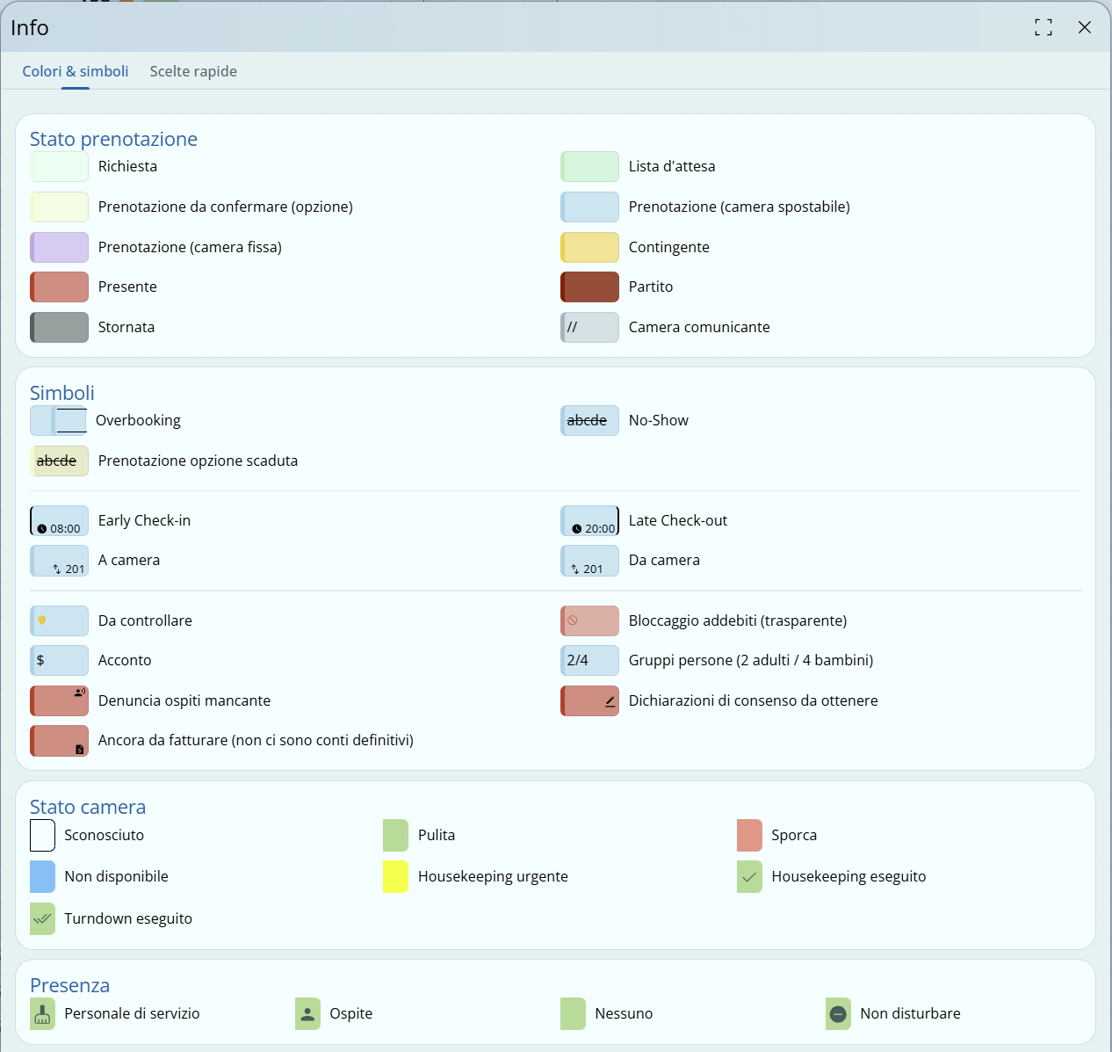Viewport: 1112px width, 1052px height.
Task: Click the Camera comunicante symbol
Action: pos(589,328)
